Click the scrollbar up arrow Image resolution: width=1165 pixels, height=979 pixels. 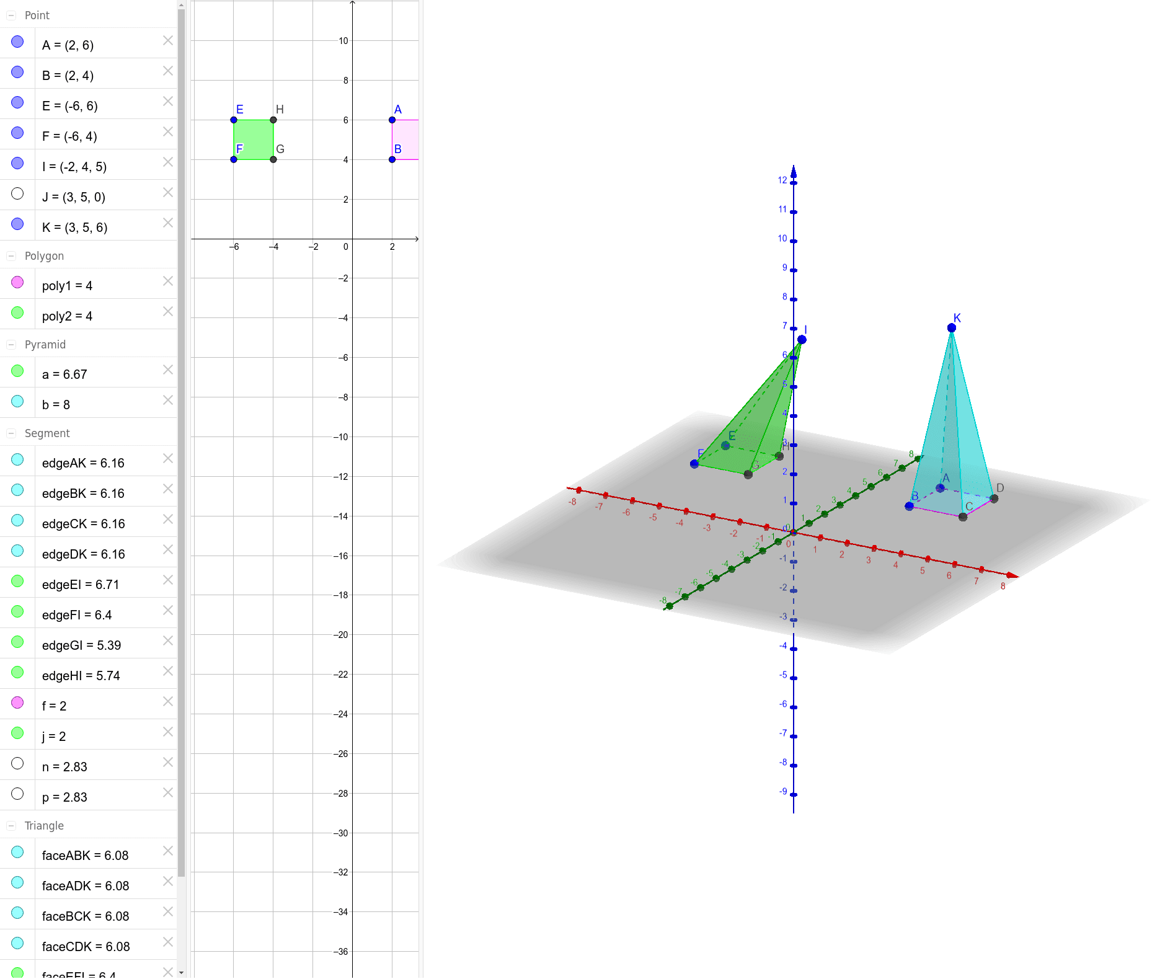(x=181, y=4)
